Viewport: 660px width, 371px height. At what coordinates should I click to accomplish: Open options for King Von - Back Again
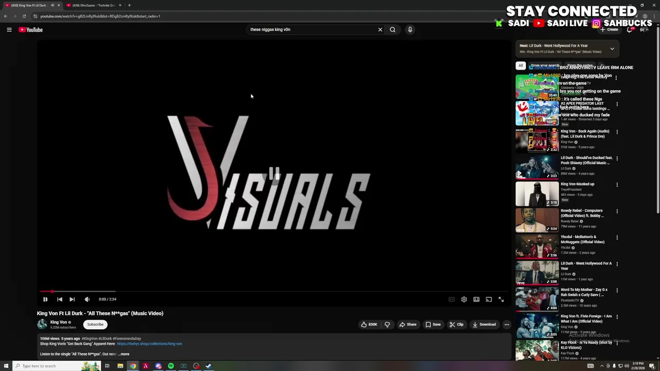coord(617,131)
